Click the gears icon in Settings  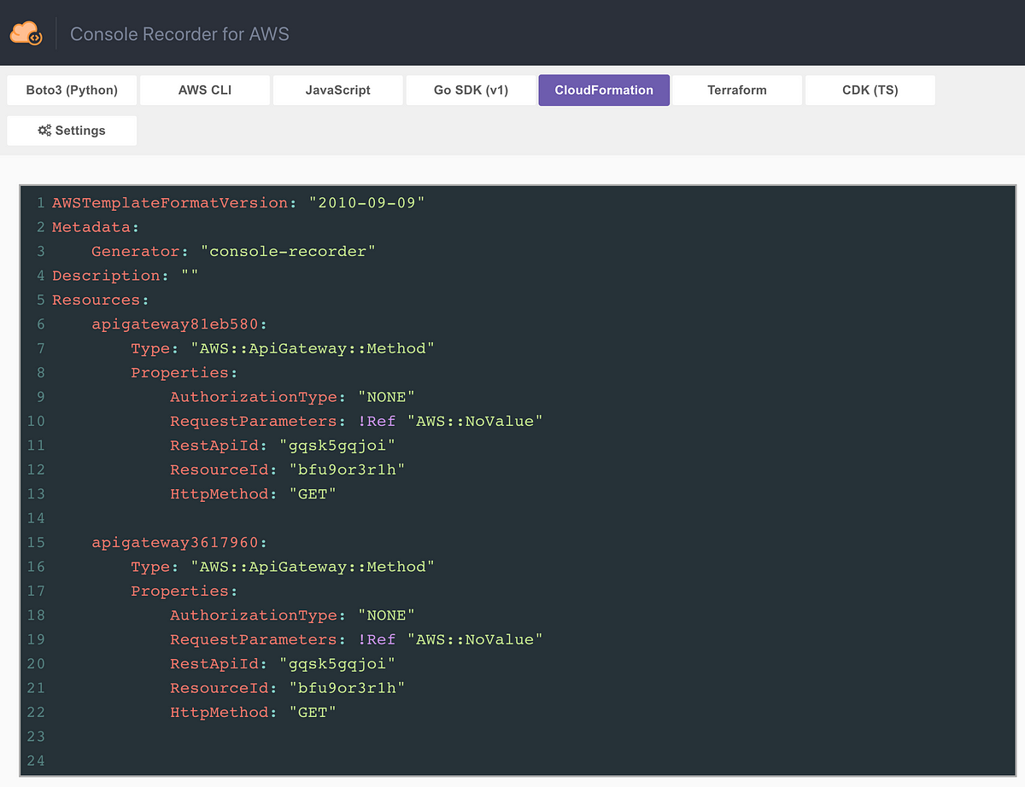pyautogui.click(x=44, y=131)
